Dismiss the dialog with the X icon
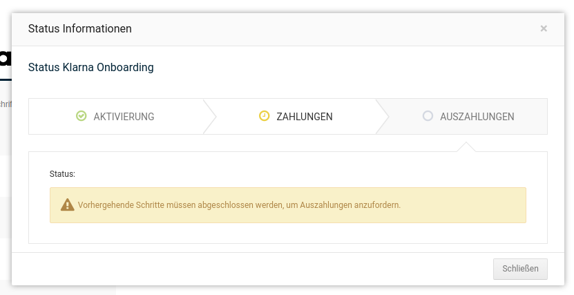Screen dimensions: 574x295 [x=544, y=28]
